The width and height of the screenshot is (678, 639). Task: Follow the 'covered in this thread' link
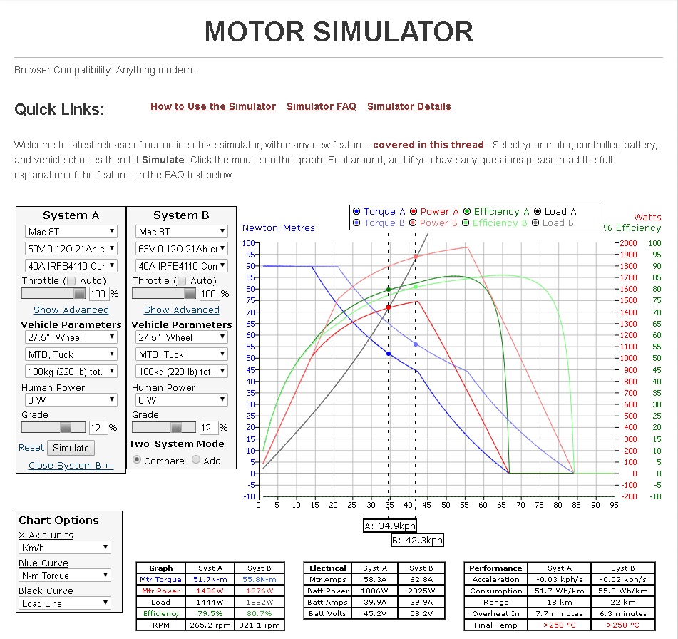(428, 145)
